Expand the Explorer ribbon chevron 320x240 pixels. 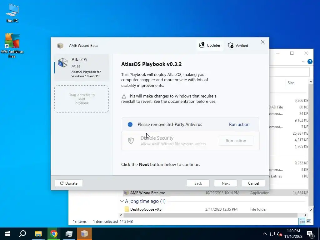(303, 62)
